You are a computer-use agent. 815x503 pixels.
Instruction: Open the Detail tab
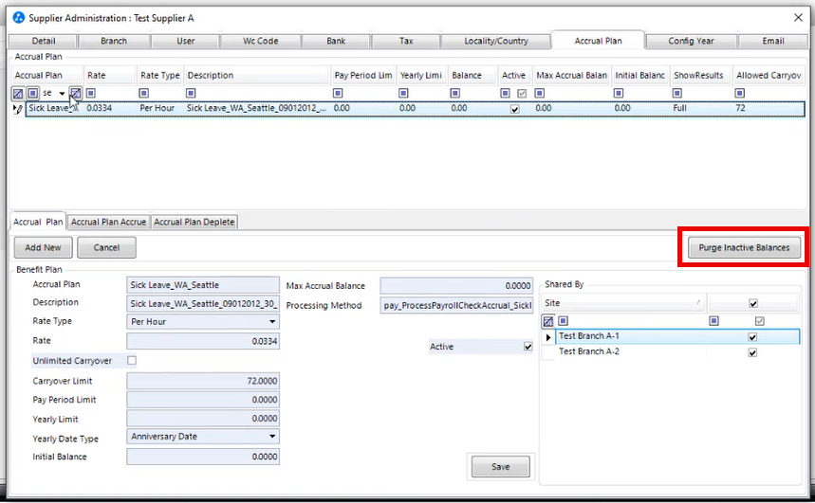(x=44, y=41)
